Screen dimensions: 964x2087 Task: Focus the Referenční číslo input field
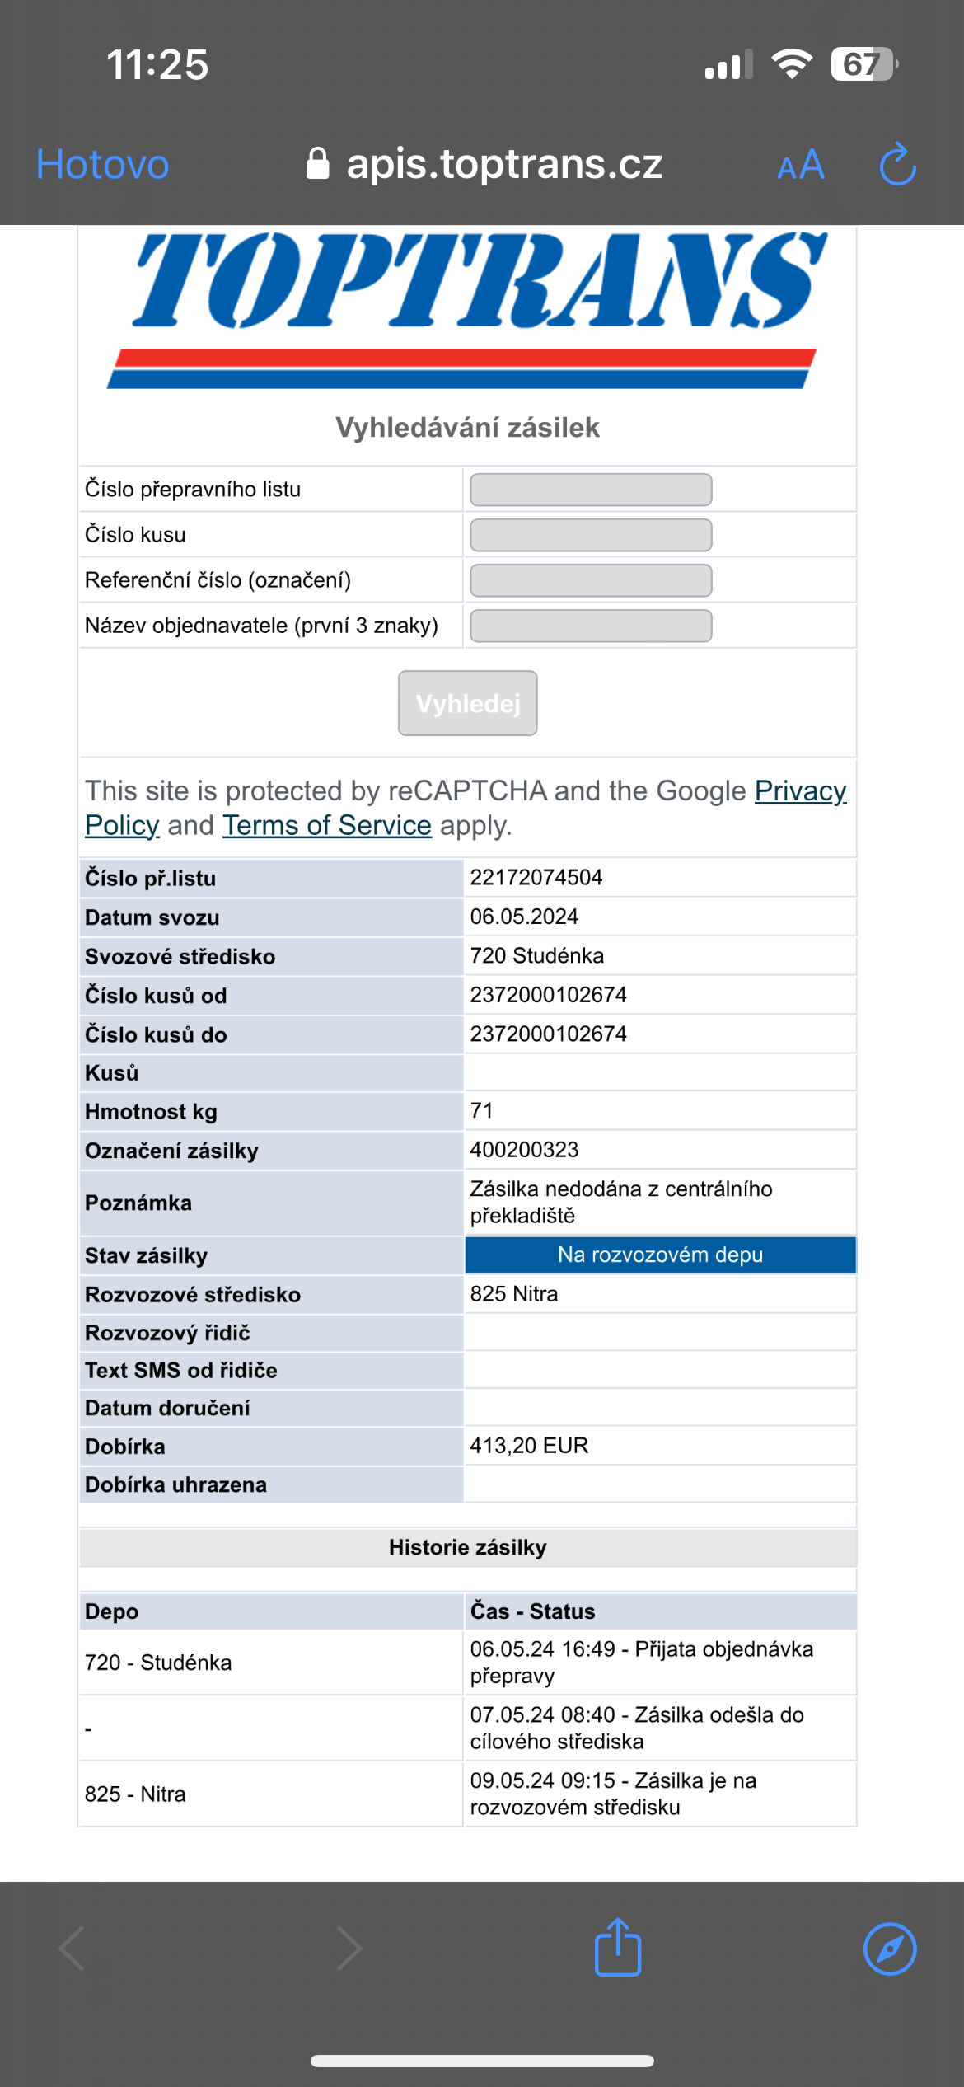click(x=591, y=580)
